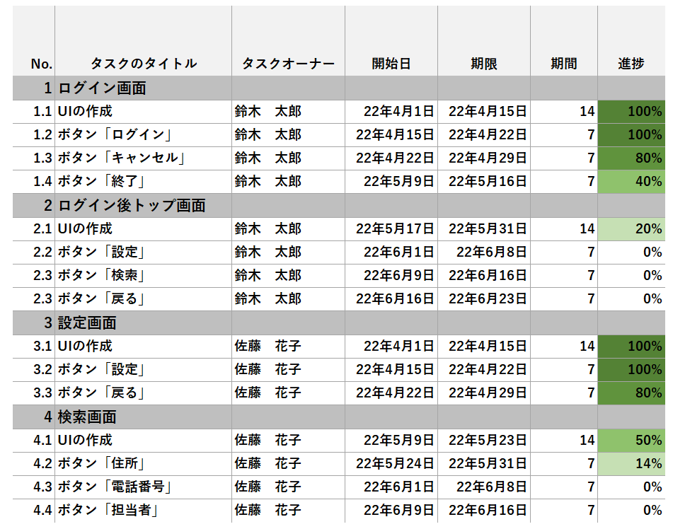The height and width of the screenshot is (529, 673).
Task: Select the "タスクオーナー" column header
Action: tap(288, 64)
